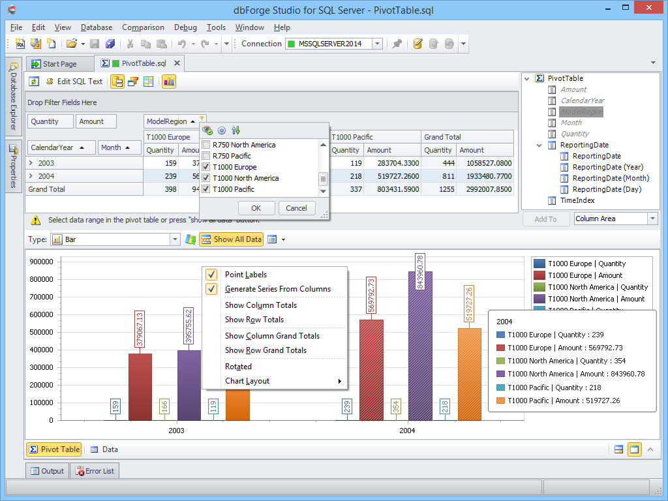This screenshot has width=668, height=501.
Task: Click the Save All icon
Action: [x=110, y=44]
